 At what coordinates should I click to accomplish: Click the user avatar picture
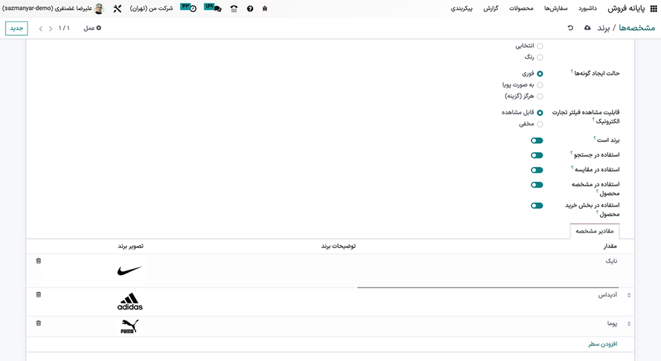99,9
